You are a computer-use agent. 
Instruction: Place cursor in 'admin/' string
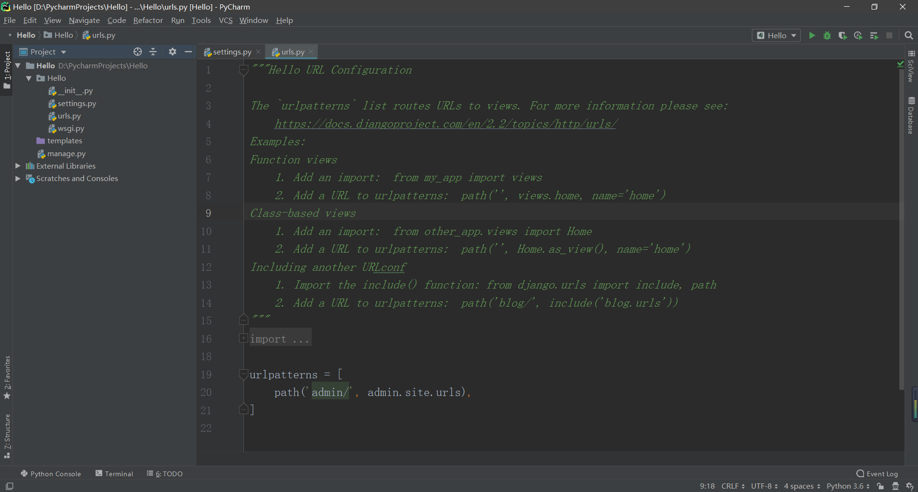pyautogui.click(x=330, y=392)
